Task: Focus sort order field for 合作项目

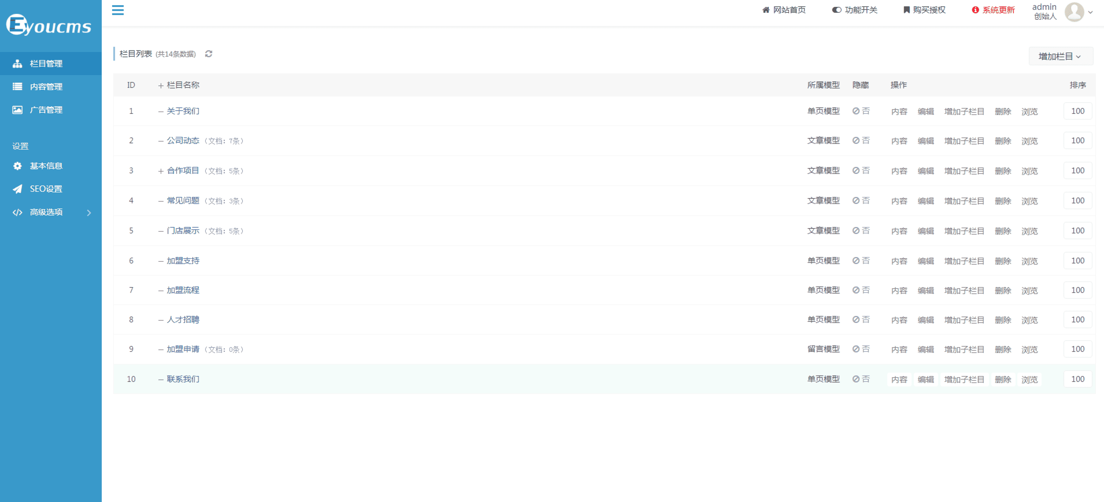Action: 1077,171
